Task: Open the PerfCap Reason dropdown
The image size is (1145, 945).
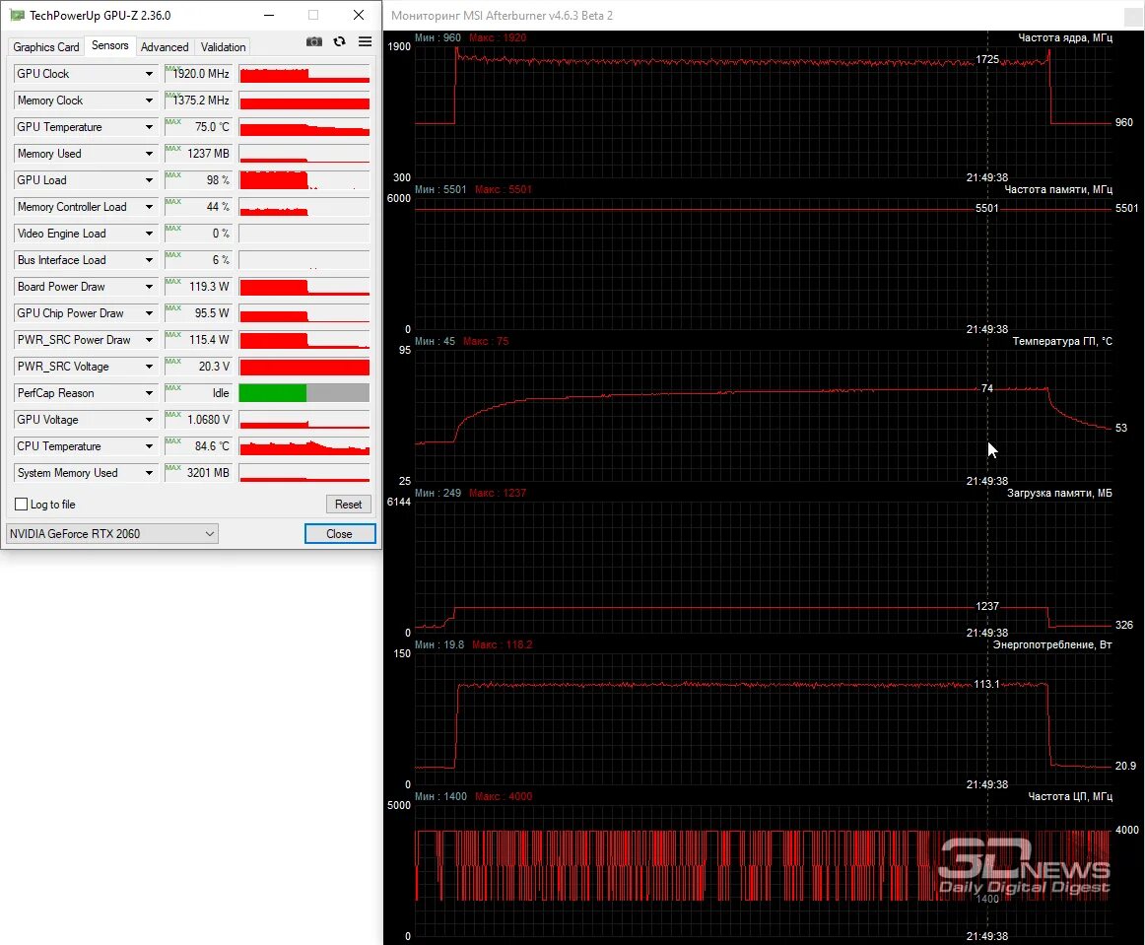Action: 149,393
